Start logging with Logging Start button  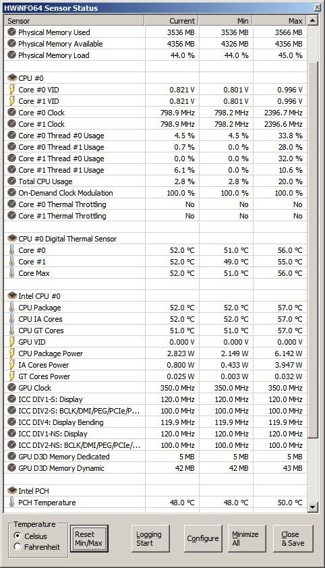pyautogui.click(x=150, y=539)
